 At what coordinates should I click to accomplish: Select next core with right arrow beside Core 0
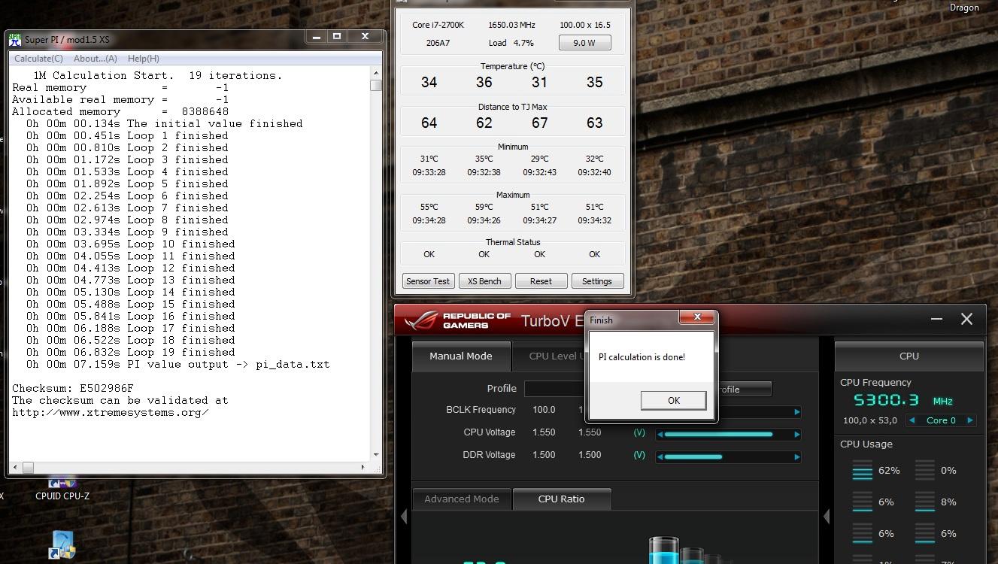(x=970, y=420)
